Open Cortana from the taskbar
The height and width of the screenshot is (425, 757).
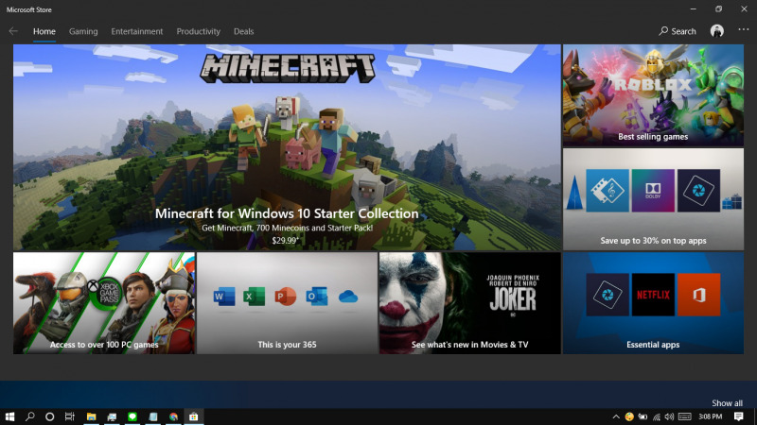pyautogui.click(x=50, y=416)
